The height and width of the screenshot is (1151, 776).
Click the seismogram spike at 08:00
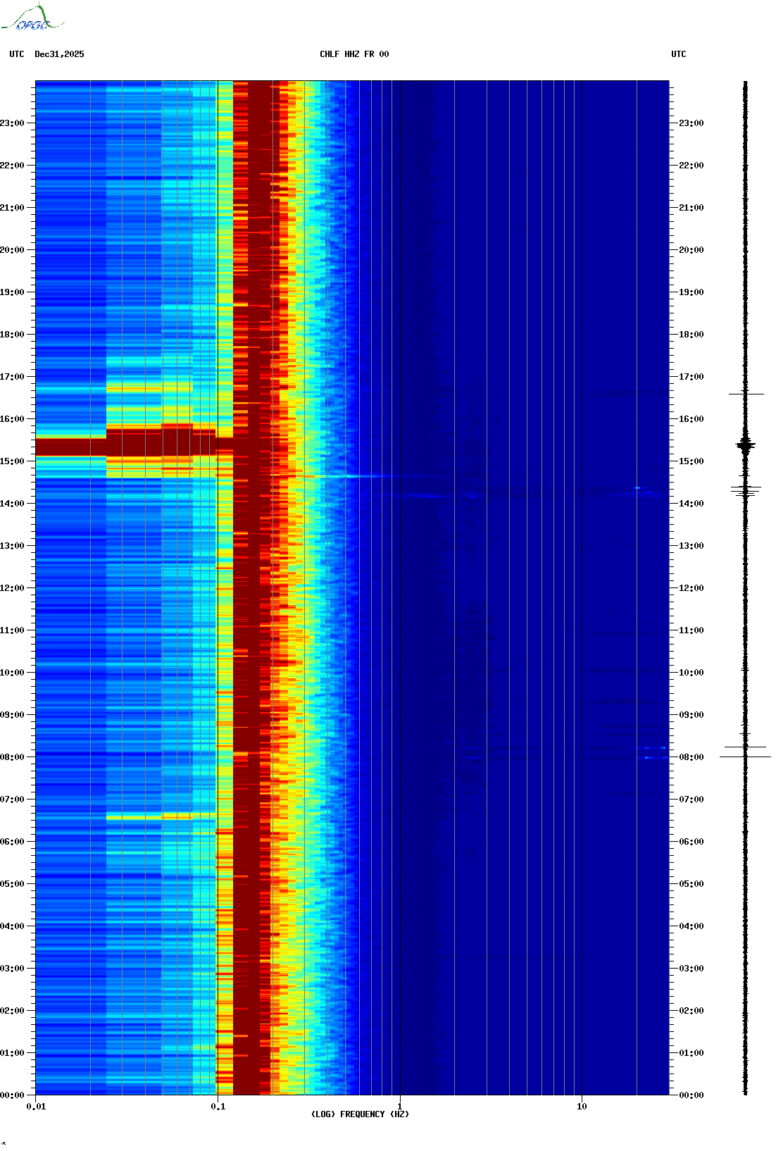click(745, 757)
